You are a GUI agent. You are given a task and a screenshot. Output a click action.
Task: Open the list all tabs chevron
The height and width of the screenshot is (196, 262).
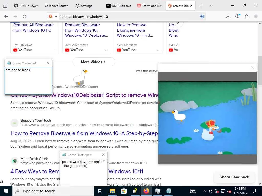click(x=211, y=6)
